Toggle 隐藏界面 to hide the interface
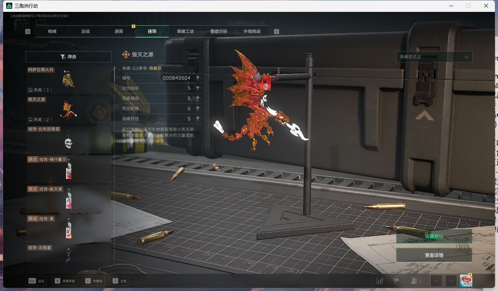 (x=65, y=281)
